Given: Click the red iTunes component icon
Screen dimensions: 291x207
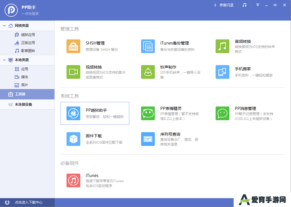Looking at the screenshot, I should [x=73, y=180].
